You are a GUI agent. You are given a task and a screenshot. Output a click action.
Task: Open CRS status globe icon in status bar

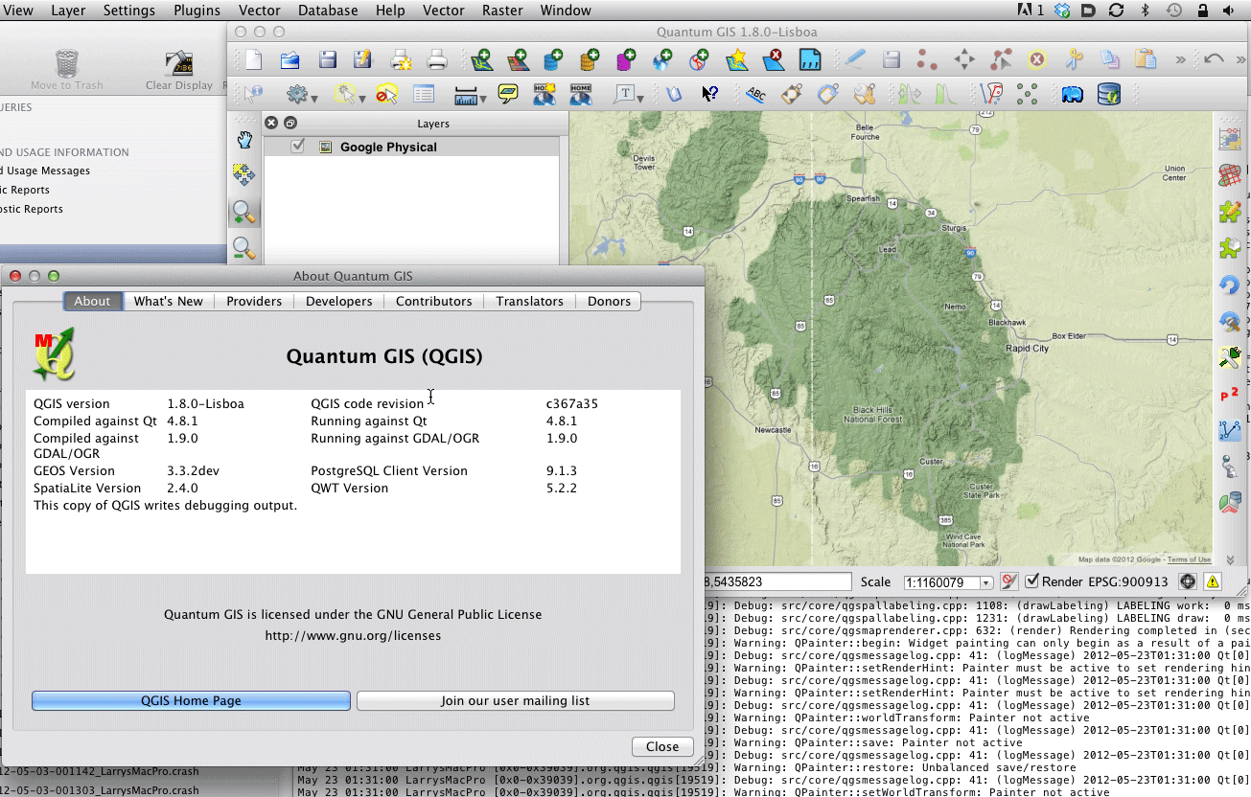point(1188,581)
